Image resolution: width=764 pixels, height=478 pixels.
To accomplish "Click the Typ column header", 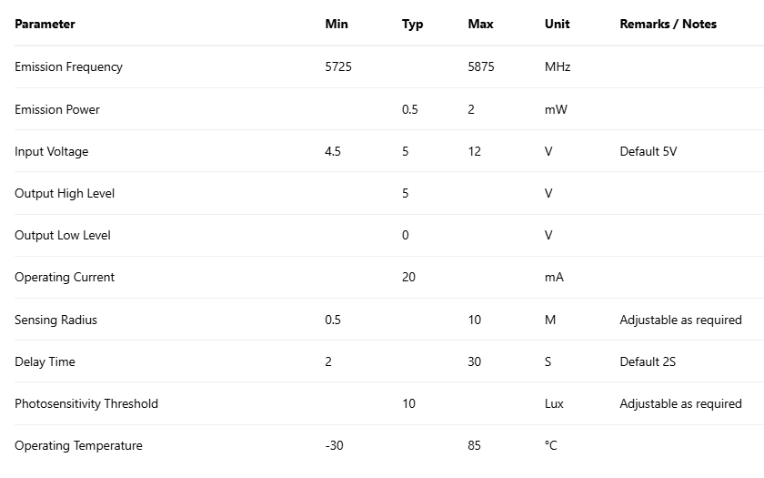I will (412, 24).
